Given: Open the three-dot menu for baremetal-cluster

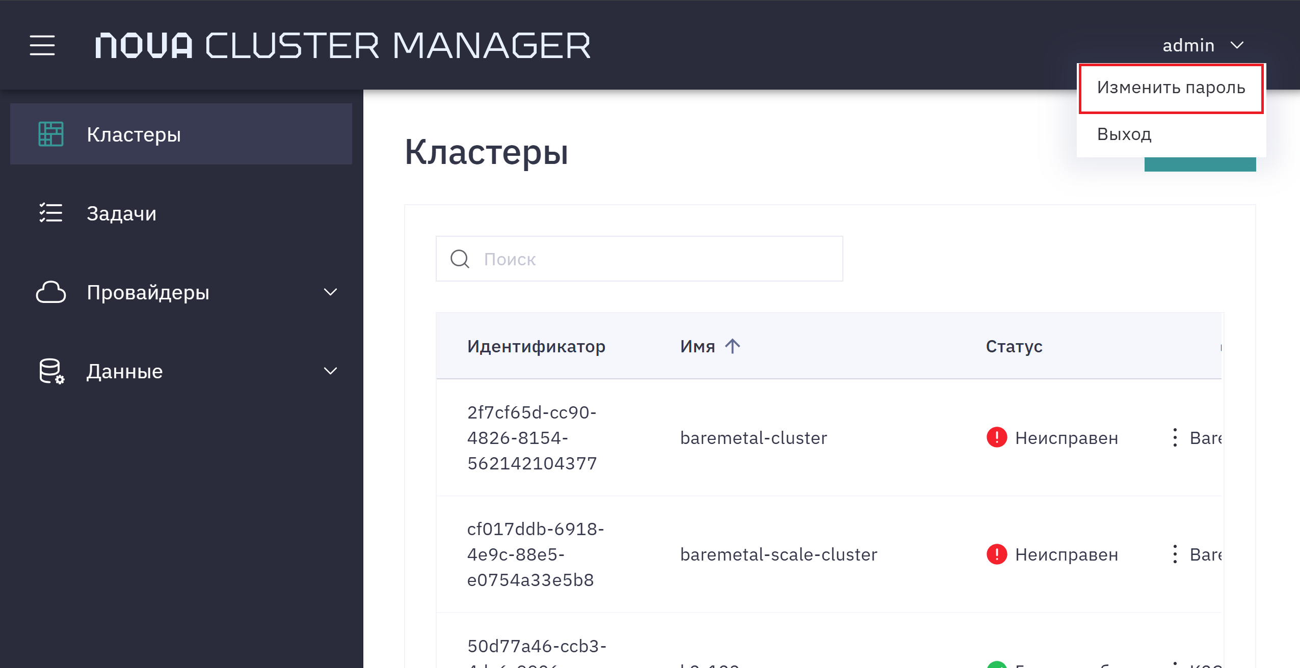Looking at the screenshot, I should 1175,437.
